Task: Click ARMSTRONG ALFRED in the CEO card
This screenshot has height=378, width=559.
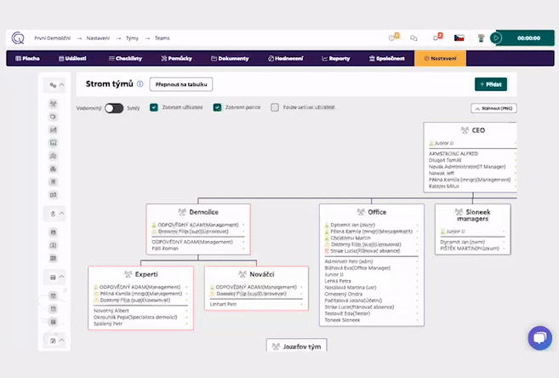Action: [453, 154]
